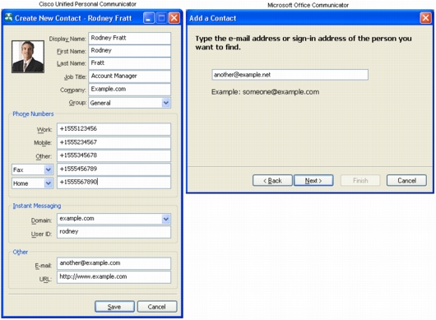The height and width of the screenshot is (320, 436).
Task: Click the E-mail field in Other section
Action: pyautogui.click(x=114, y=263)
